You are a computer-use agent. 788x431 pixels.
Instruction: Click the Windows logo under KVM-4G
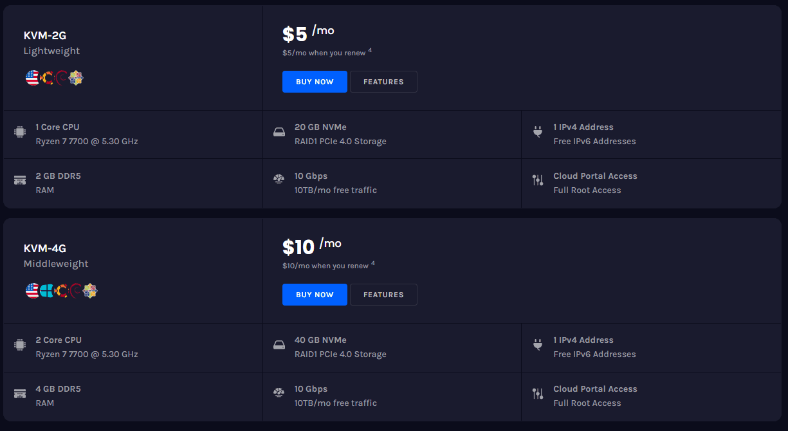47,291
